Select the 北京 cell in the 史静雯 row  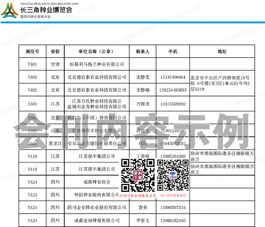coord(55,77)
